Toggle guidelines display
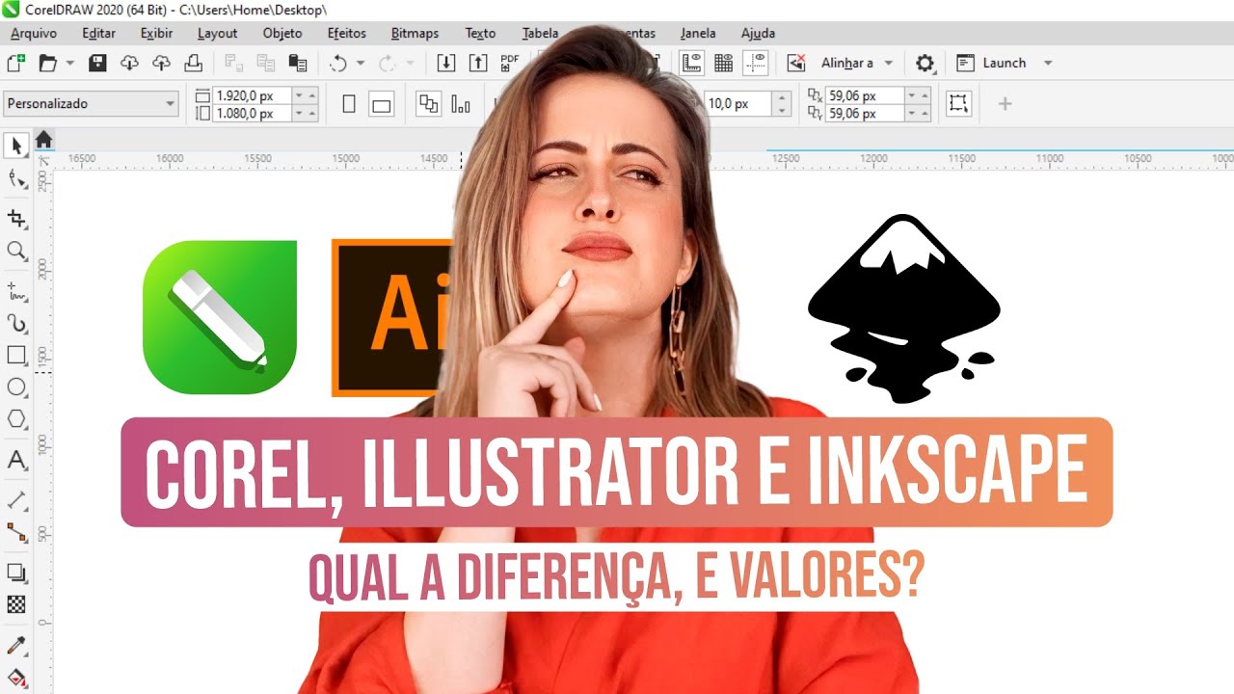Image resolution: width=1234 pixels, height=694 pixels. [756, 63]
